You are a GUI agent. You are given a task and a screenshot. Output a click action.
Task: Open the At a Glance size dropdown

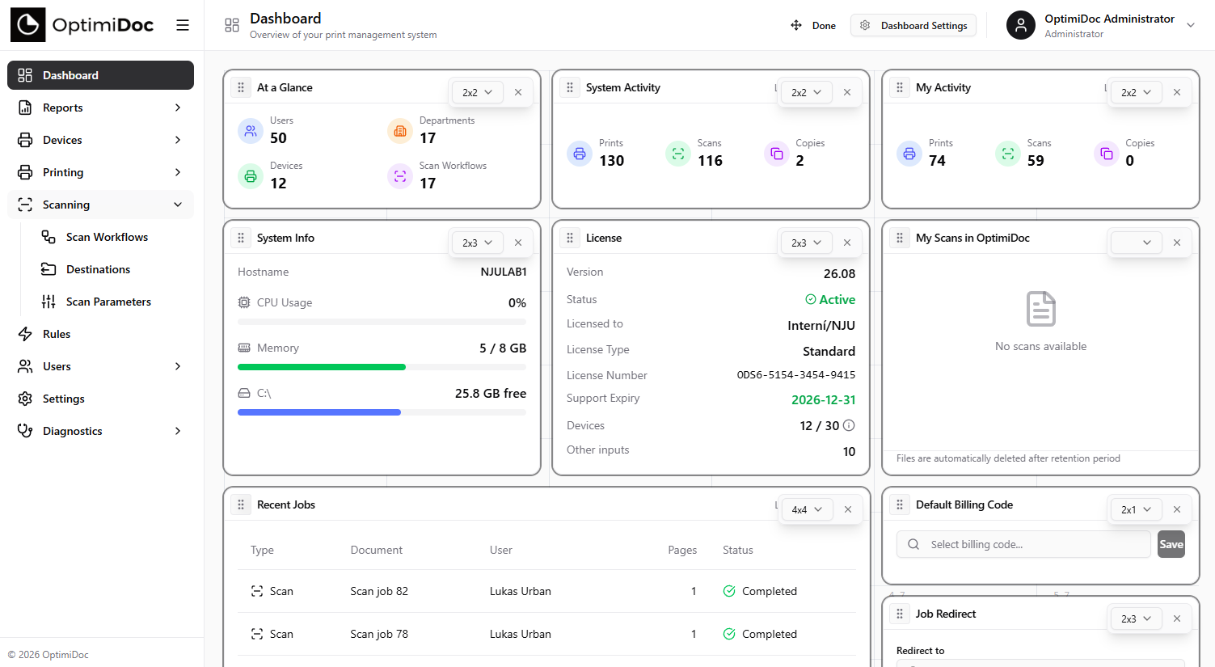click(x=478, y=92)
